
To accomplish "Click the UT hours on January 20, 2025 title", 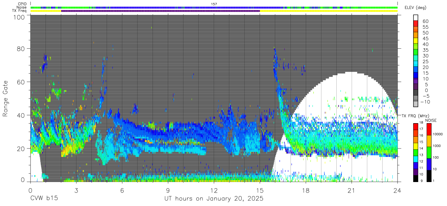I will click(x=214, y=199).
